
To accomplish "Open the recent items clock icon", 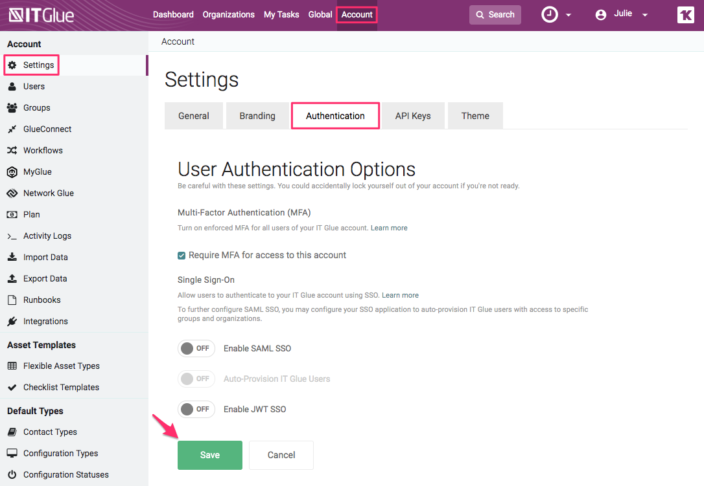I will (x=548, y=14).
